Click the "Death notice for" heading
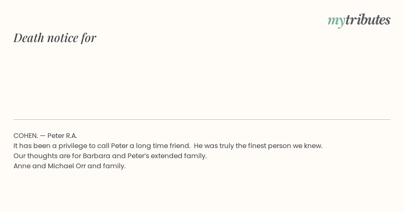 [55, 38]
